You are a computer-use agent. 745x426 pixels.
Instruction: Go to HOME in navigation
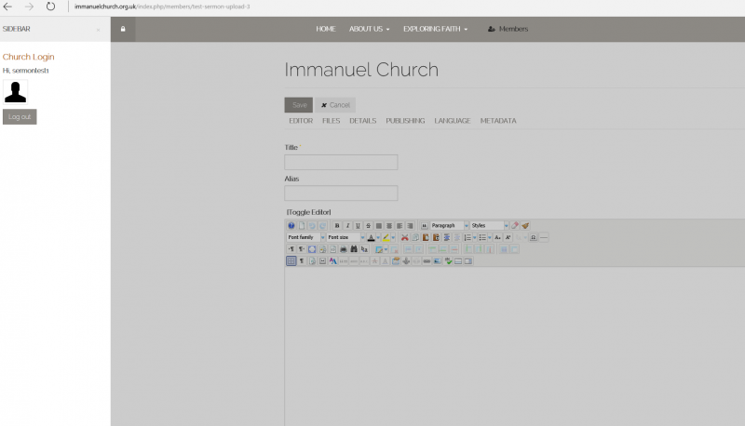326,29
